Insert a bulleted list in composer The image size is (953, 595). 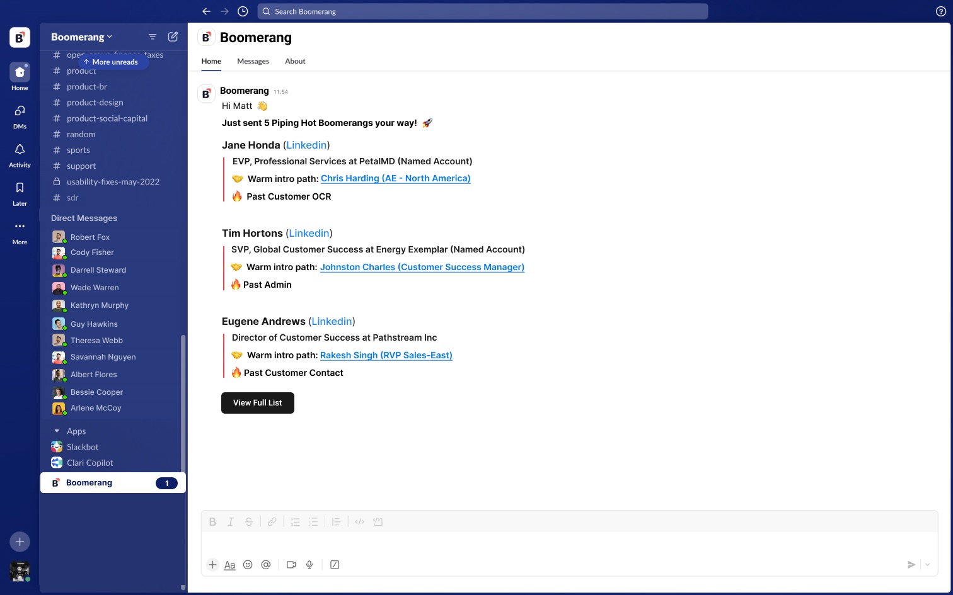tap(313, 522)
